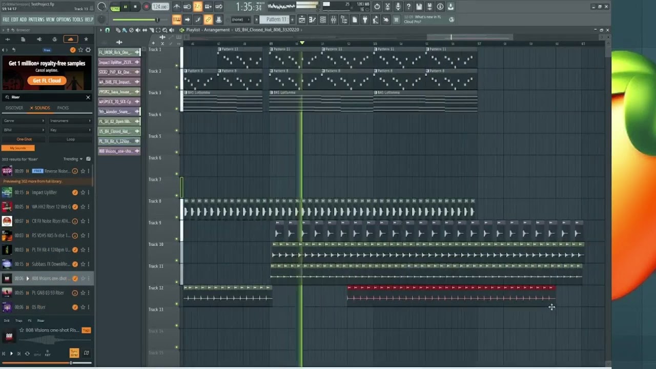Toggle Sync BPM button in preview player

[x=74, y=353]
